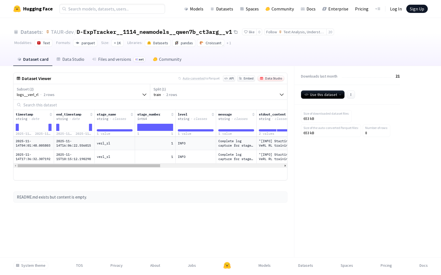
Task: Click the scrollbar left arrow
Action: coord(15,166)
